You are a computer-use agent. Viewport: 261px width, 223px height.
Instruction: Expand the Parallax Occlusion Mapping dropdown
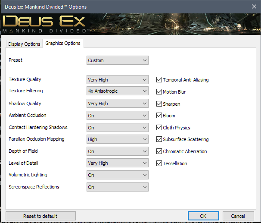117,139
